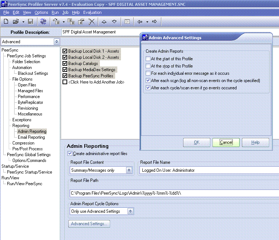Toggle Backup Local Disk 1 - Assets checkbox

(65, 51)
